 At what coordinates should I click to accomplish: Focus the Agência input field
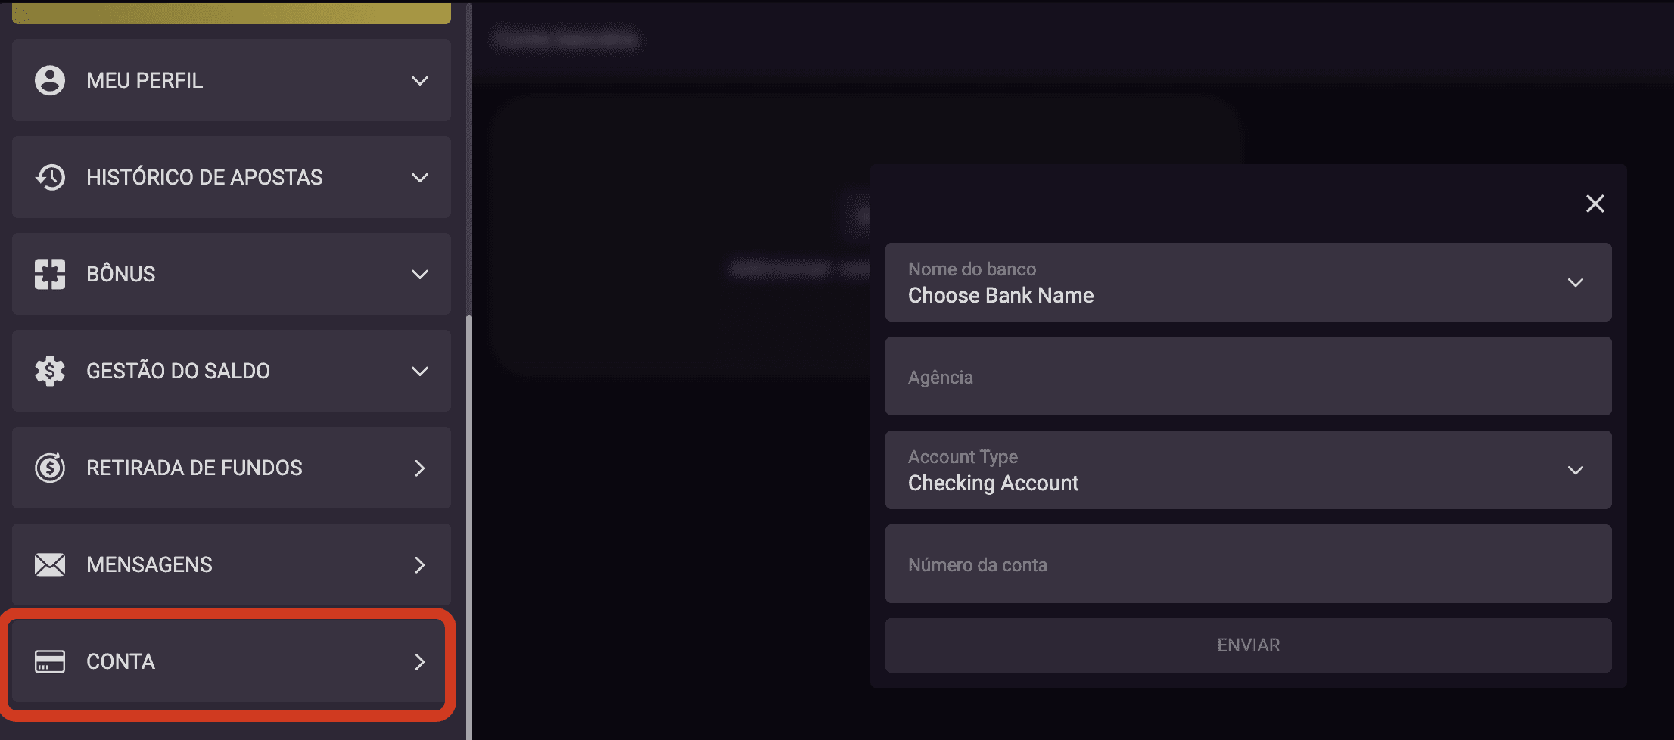tap(1249, 376)
